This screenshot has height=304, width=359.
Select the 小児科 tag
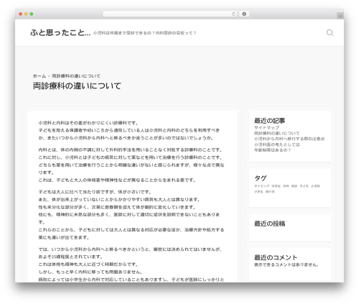pyautogui.click(x=315, y=186)
